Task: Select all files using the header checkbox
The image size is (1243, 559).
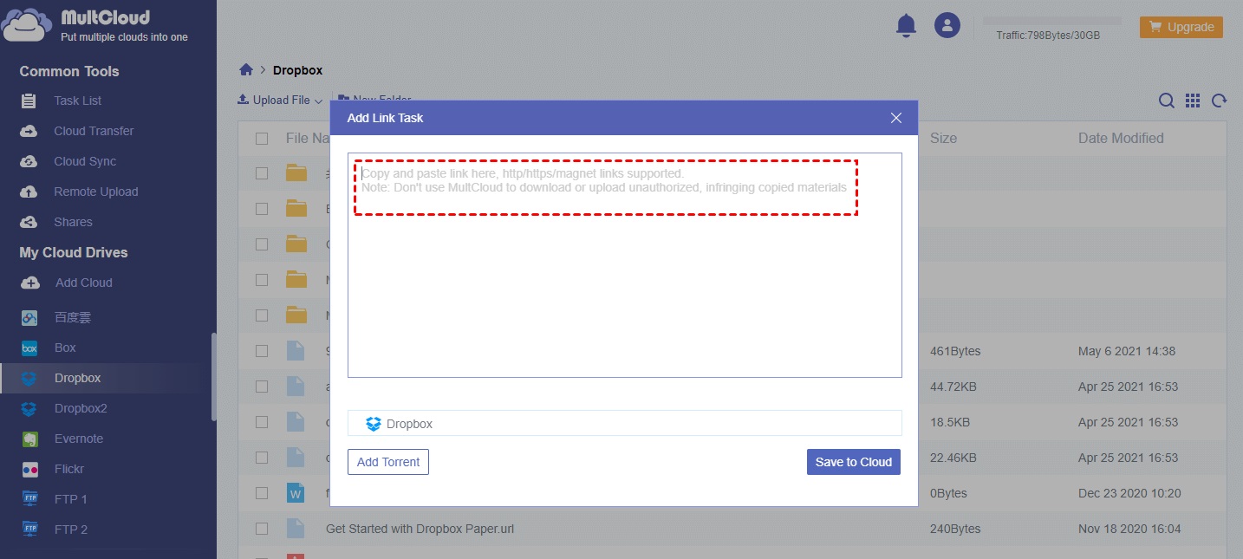Action: pyautogui.click(x=262, y=138)
